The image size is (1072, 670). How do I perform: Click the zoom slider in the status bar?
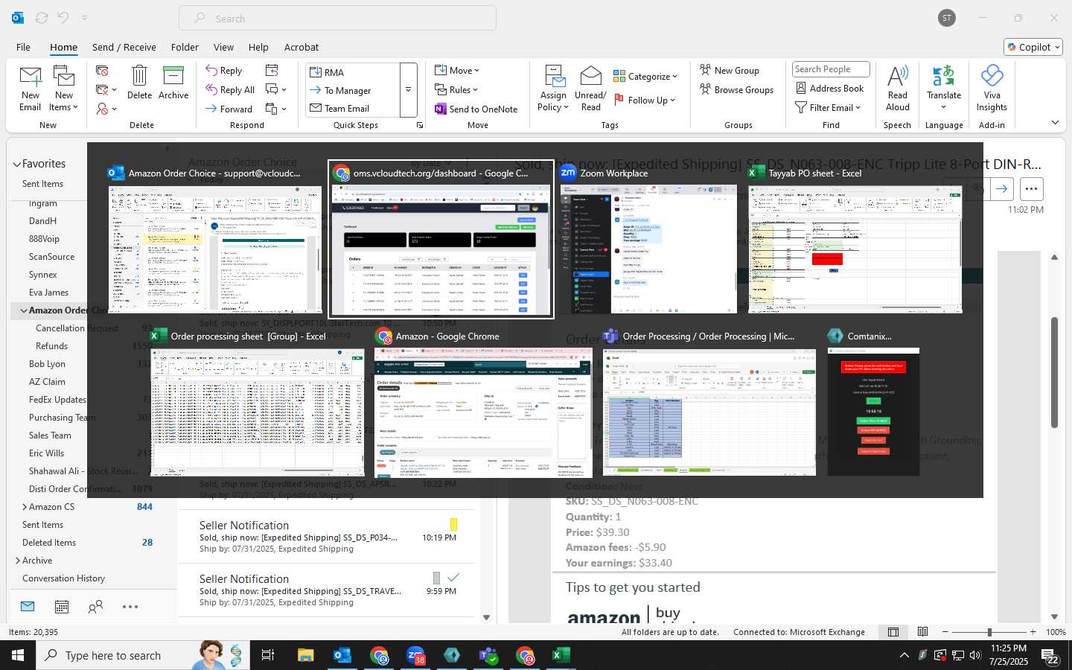click(x=989, y=632)
